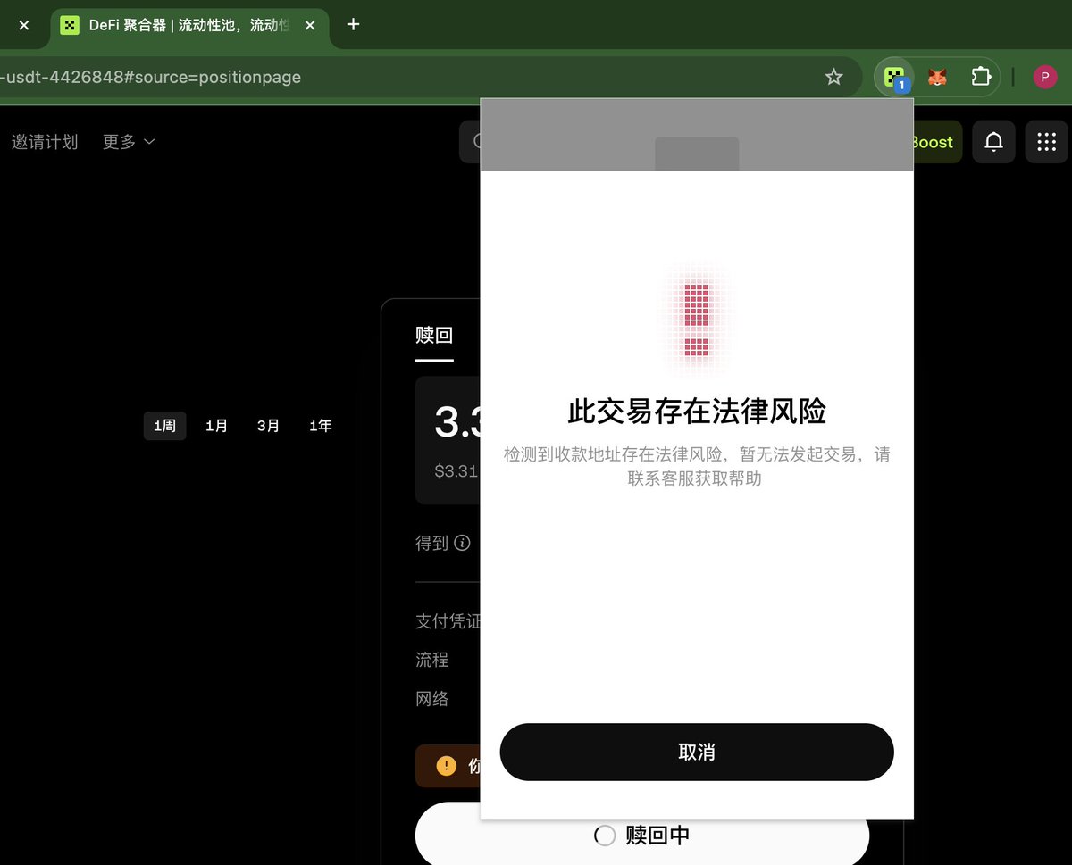Click the Chrome extensions puzzle icon
Image resolution: width=1072 pixels, height=865 pixels.
coord(981,77)
